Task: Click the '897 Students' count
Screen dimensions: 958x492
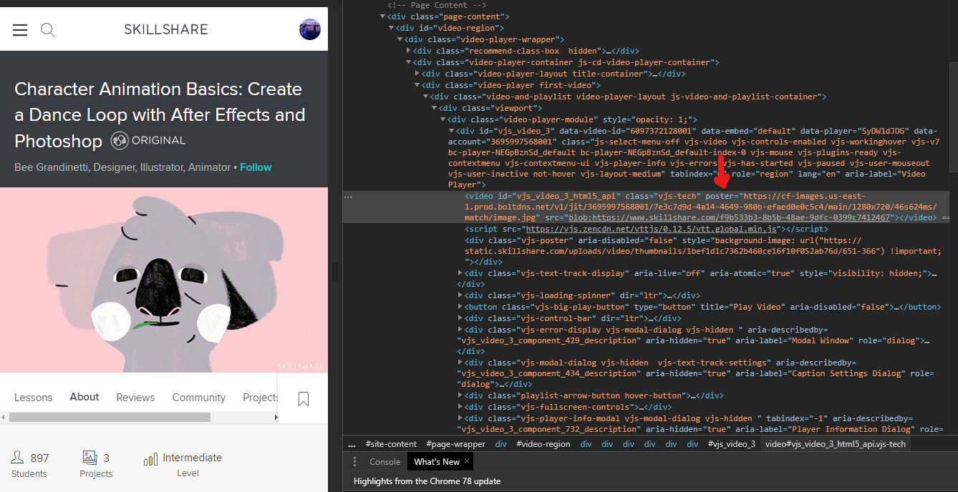Action: tap(30, 465)
